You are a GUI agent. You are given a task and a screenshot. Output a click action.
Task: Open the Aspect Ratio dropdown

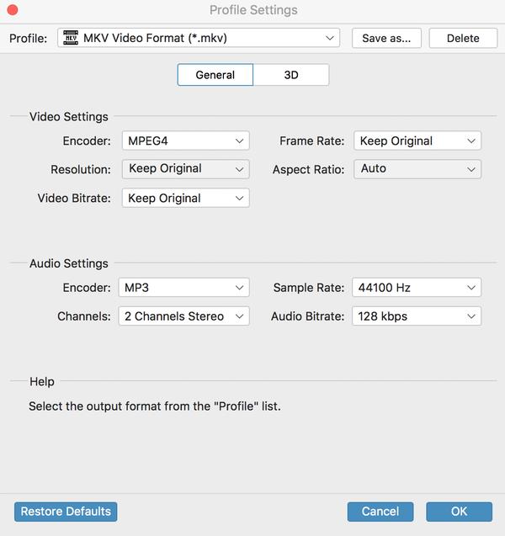(417, 169)
